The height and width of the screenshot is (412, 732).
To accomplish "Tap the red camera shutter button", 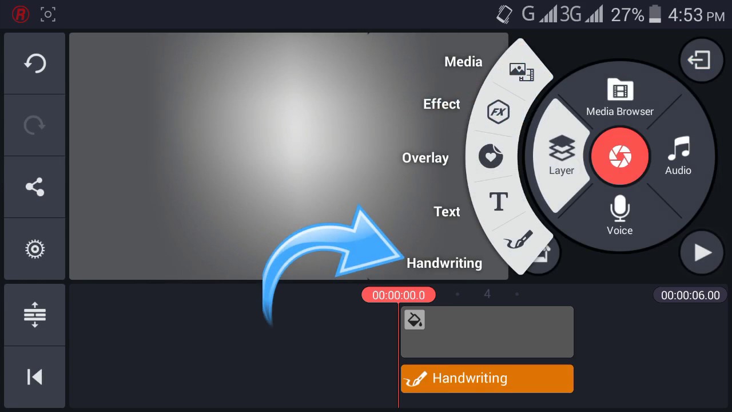I will point(620,156).
